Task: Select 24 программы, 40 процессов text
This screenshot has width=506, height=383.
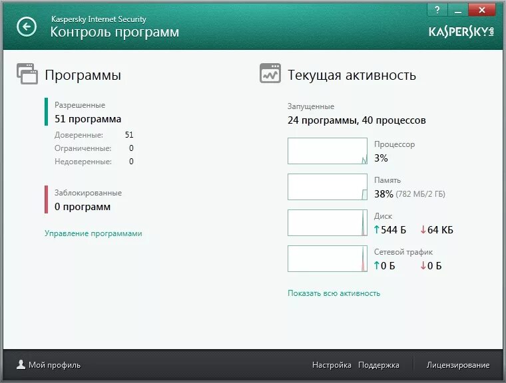Action: (x=357, y=120)
